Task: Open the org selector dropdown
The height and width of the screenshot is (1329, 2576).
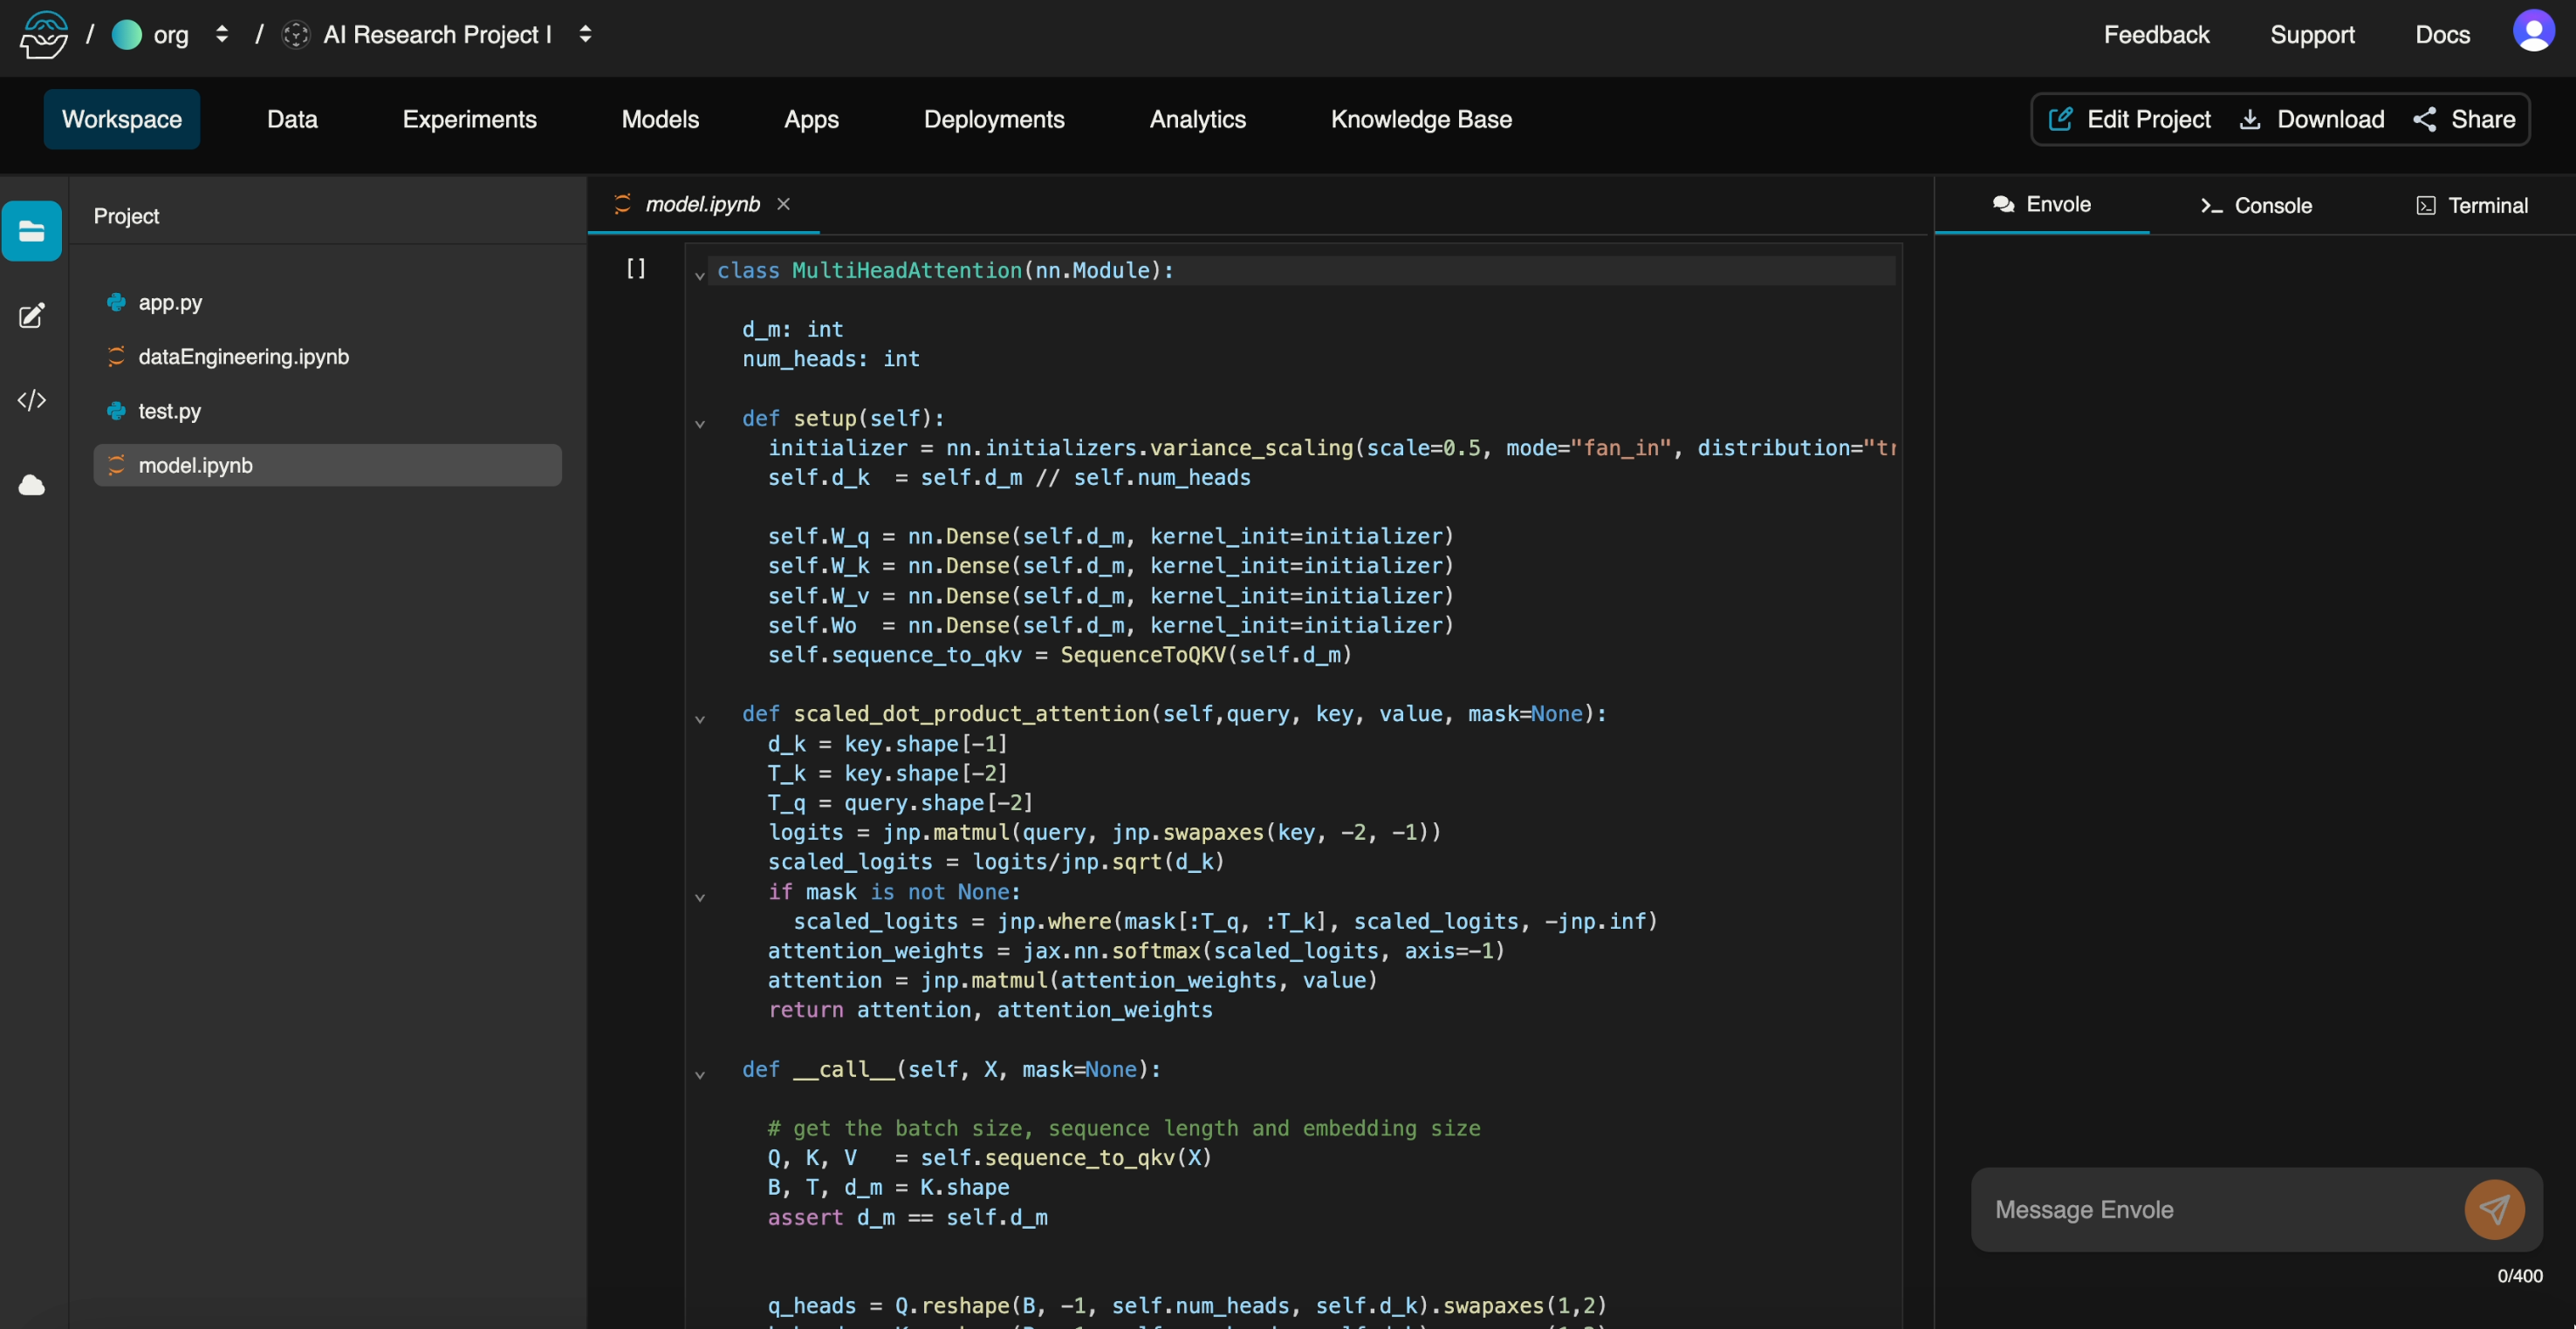Action: [222, 34]
